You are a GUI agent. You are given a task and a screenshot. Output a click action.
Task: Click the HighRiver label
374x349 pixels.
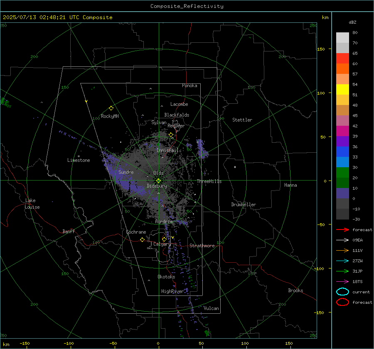click(172, 291)
